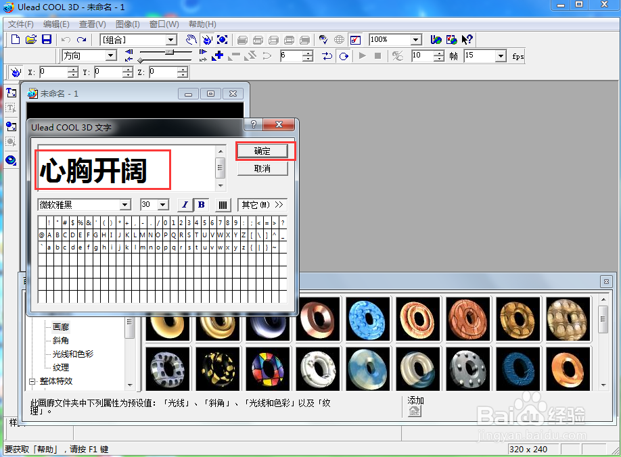621x457 pixels.
Task: Confirm text with 确定 button
Action: point(262,151)
